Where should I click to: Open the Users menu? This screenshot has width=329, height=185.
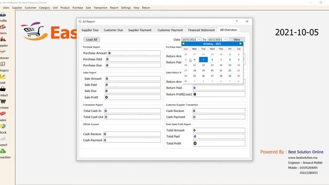point(6,8)
